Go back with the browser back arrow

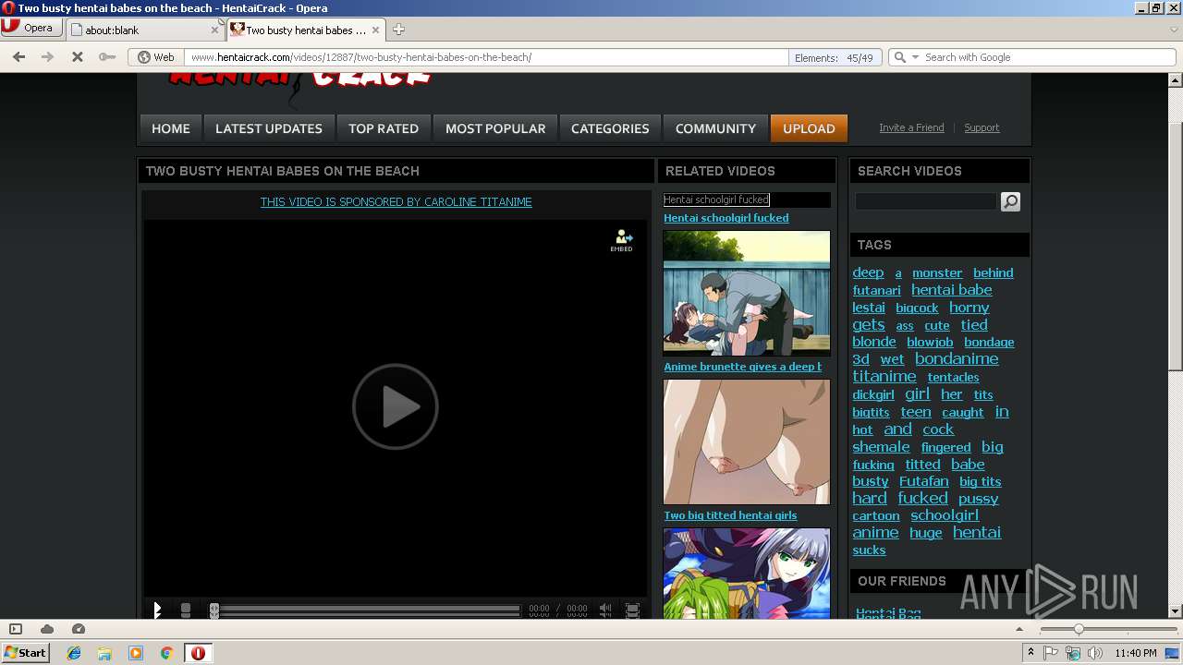pos(18,57)
